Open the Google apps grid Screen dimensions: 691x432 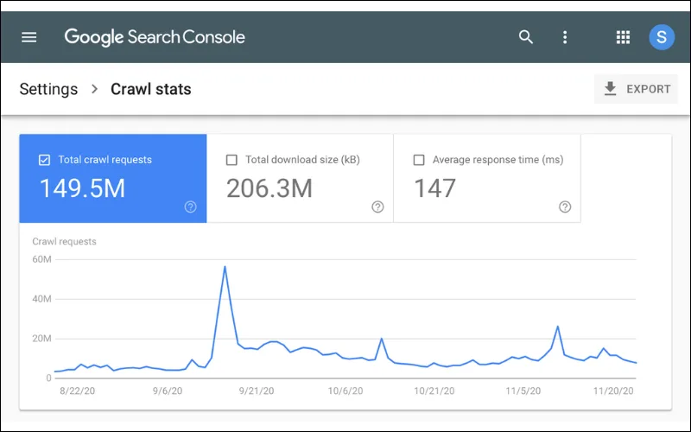(623, 37)
